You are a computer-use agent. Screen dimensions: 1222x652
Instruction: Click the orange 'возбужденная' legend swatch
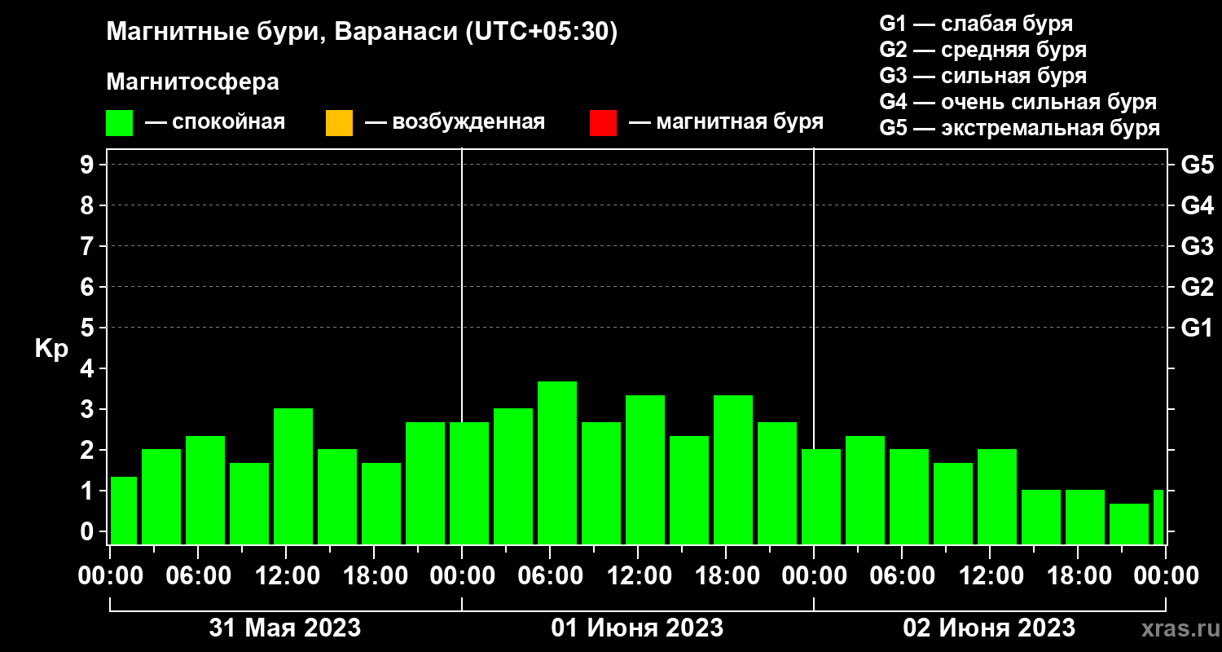[339, 123]
